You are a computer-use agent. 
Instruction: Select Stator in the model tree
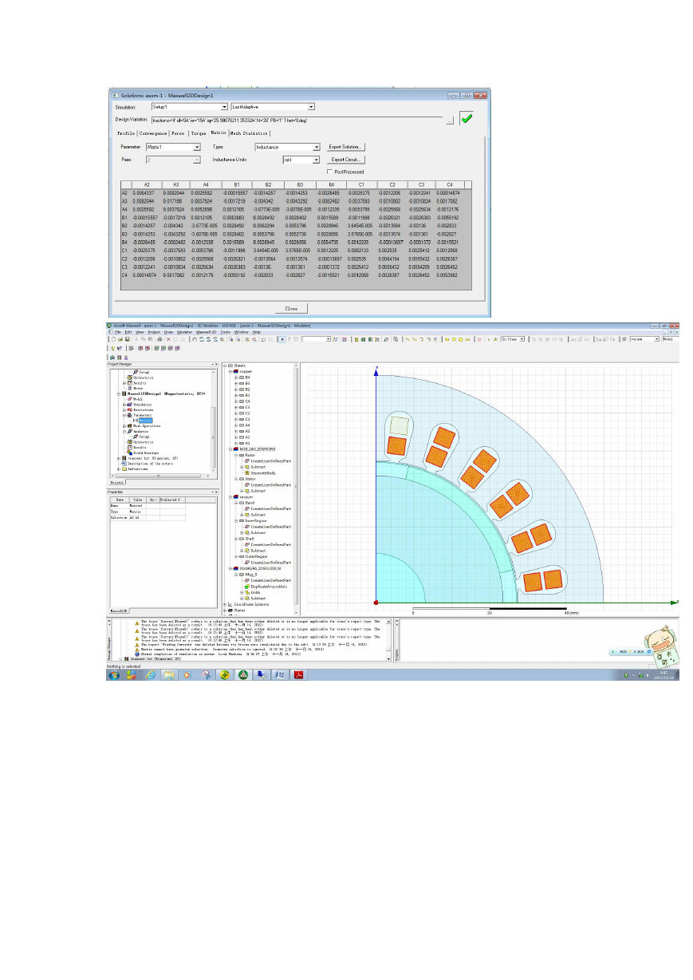pos(249,479)
